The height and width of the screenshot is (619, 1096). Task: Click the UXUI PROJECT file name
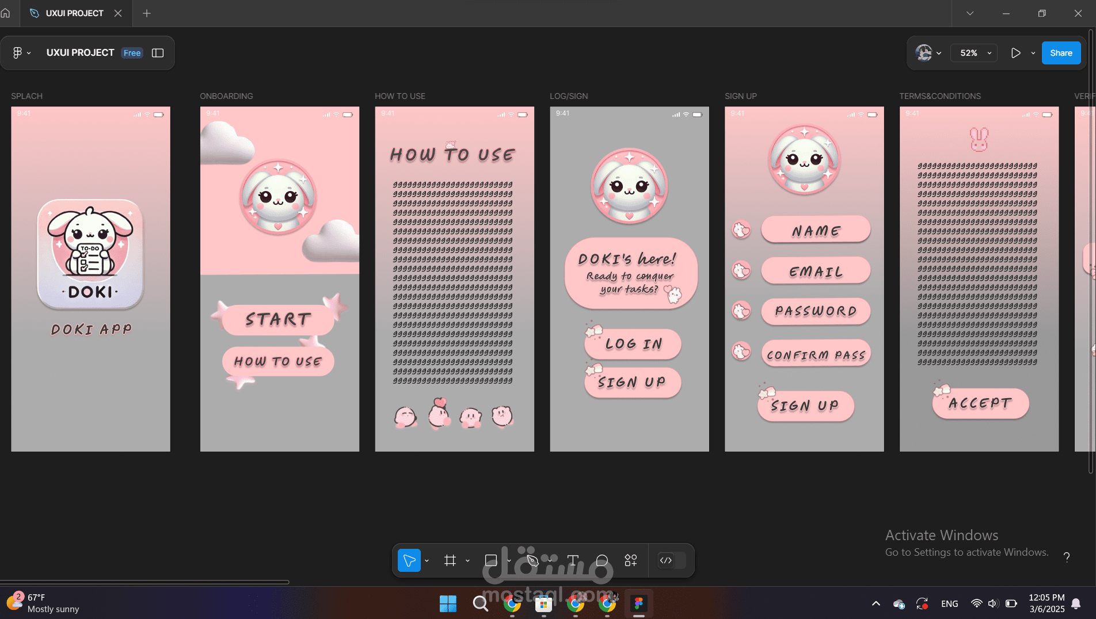point(80,53)
